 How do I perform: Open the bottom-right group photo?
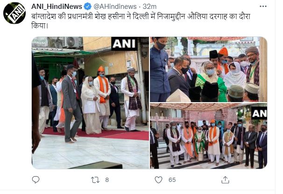208,136
